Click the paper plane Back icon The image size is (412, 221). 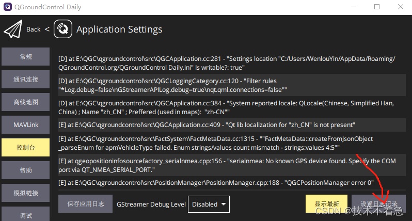pyautogui.click(x=13, y=29)
